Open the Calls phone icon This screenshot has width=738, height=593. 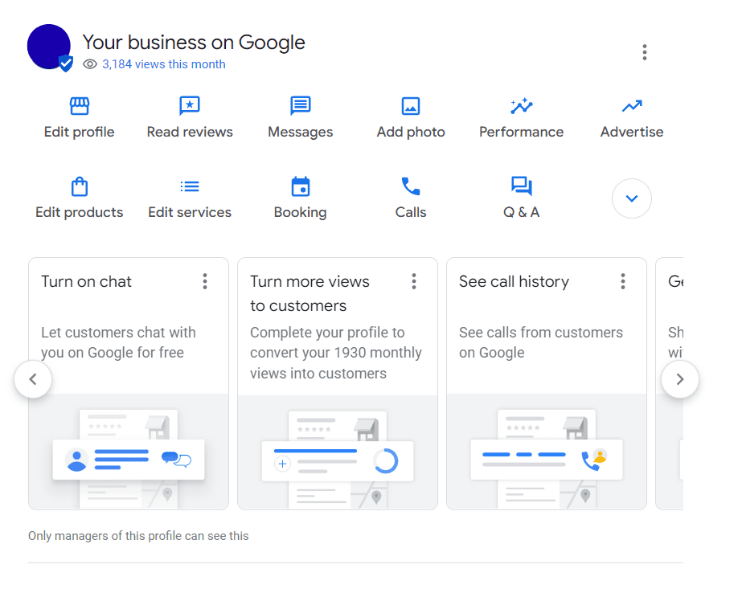click(x=411, y=186)
